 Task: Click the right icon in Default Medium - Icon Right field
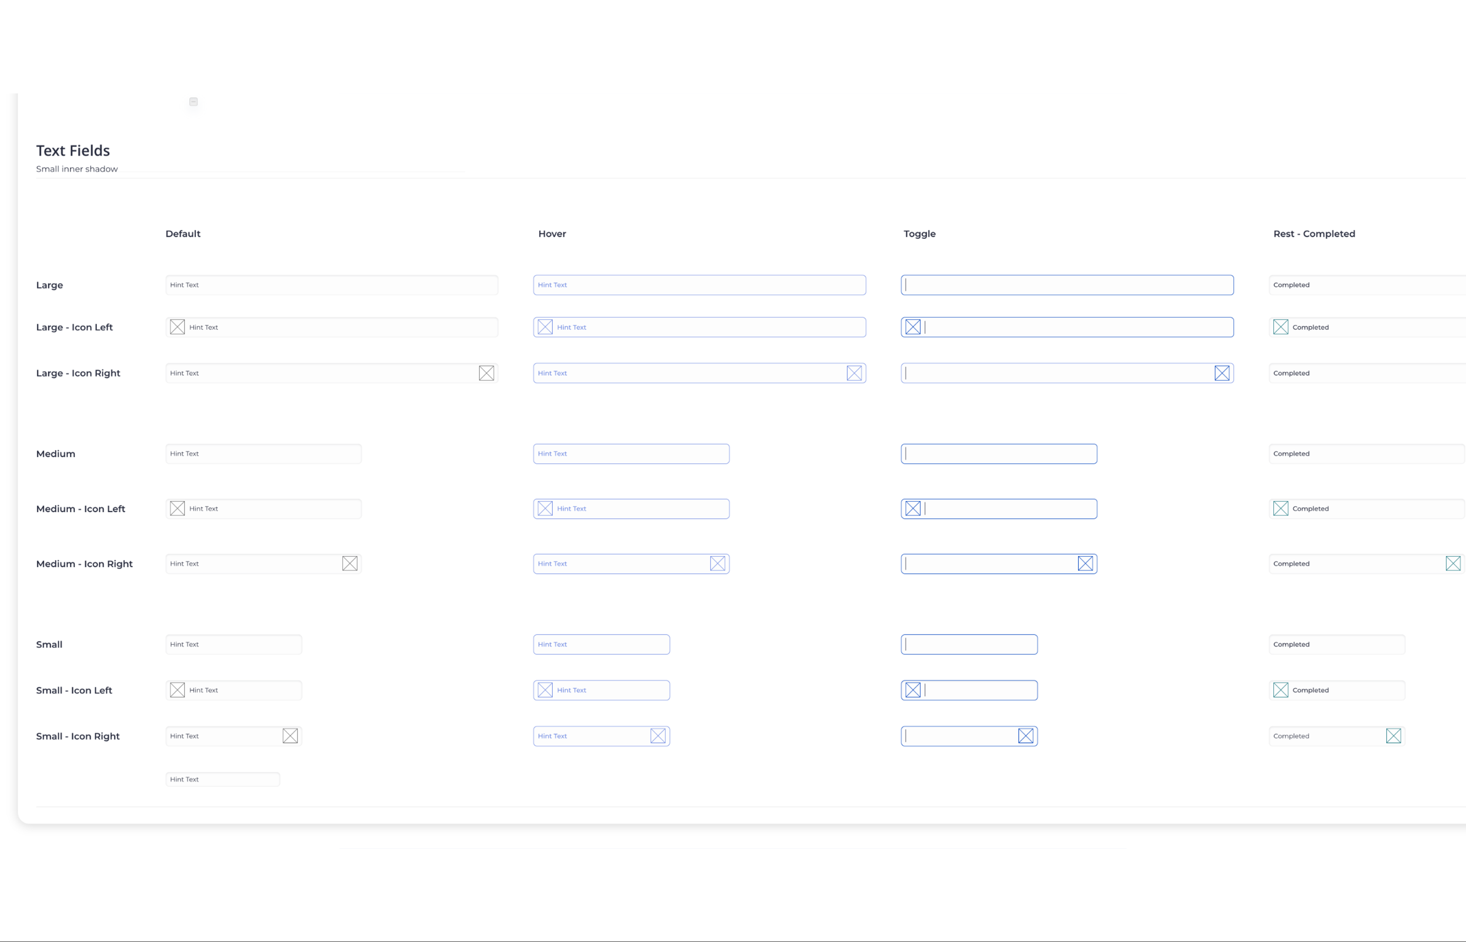click(350, 564)
